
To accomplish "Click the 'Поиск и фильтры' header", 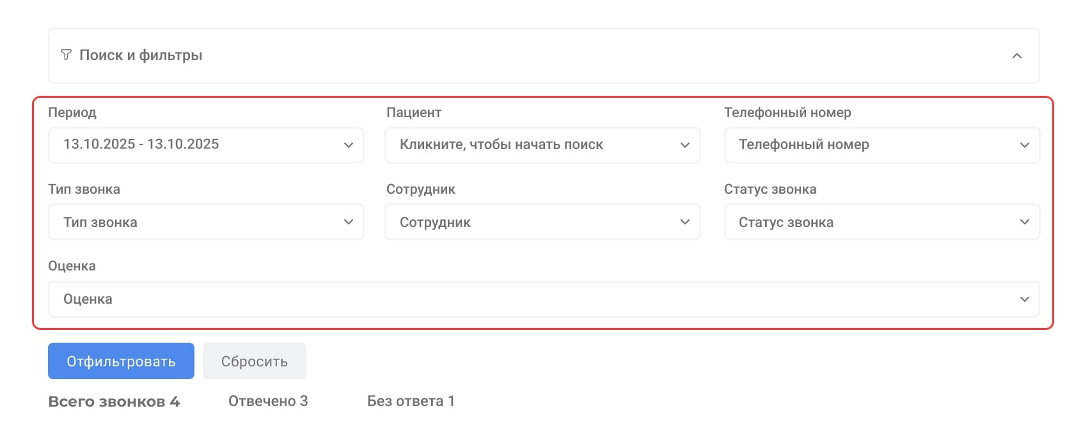I will click(141, 56).
